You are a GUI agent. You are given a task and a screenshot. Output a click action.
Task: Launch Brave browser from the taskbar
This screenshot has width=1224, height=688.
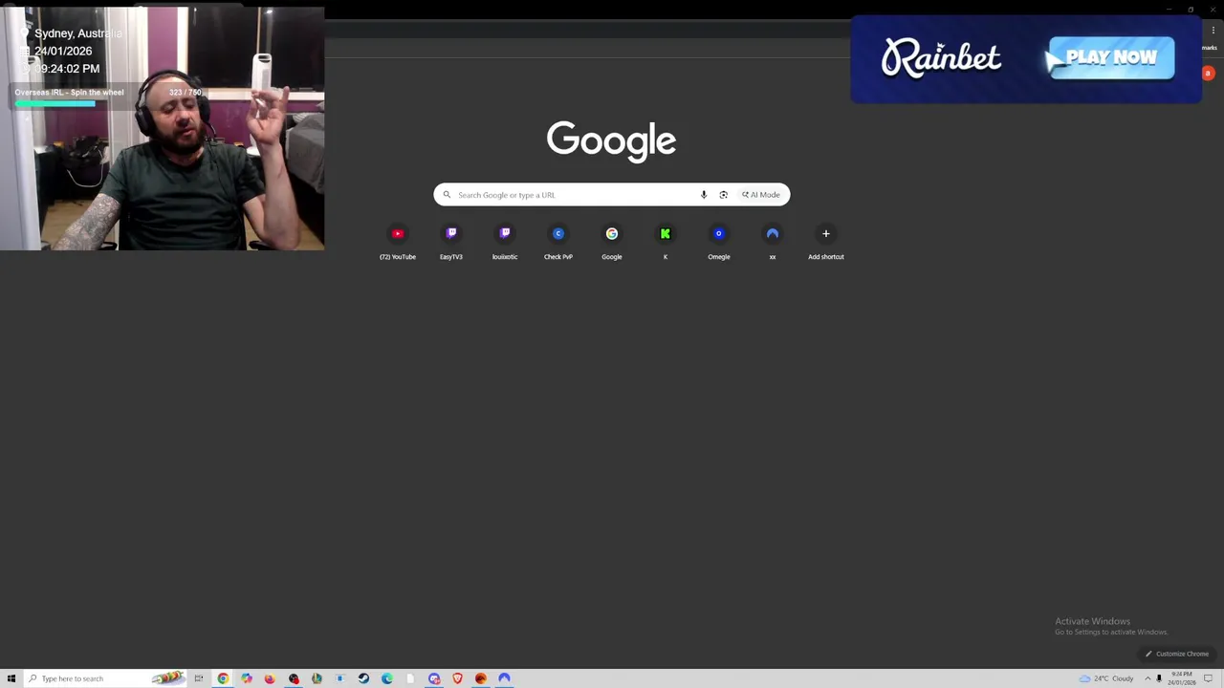457,678
